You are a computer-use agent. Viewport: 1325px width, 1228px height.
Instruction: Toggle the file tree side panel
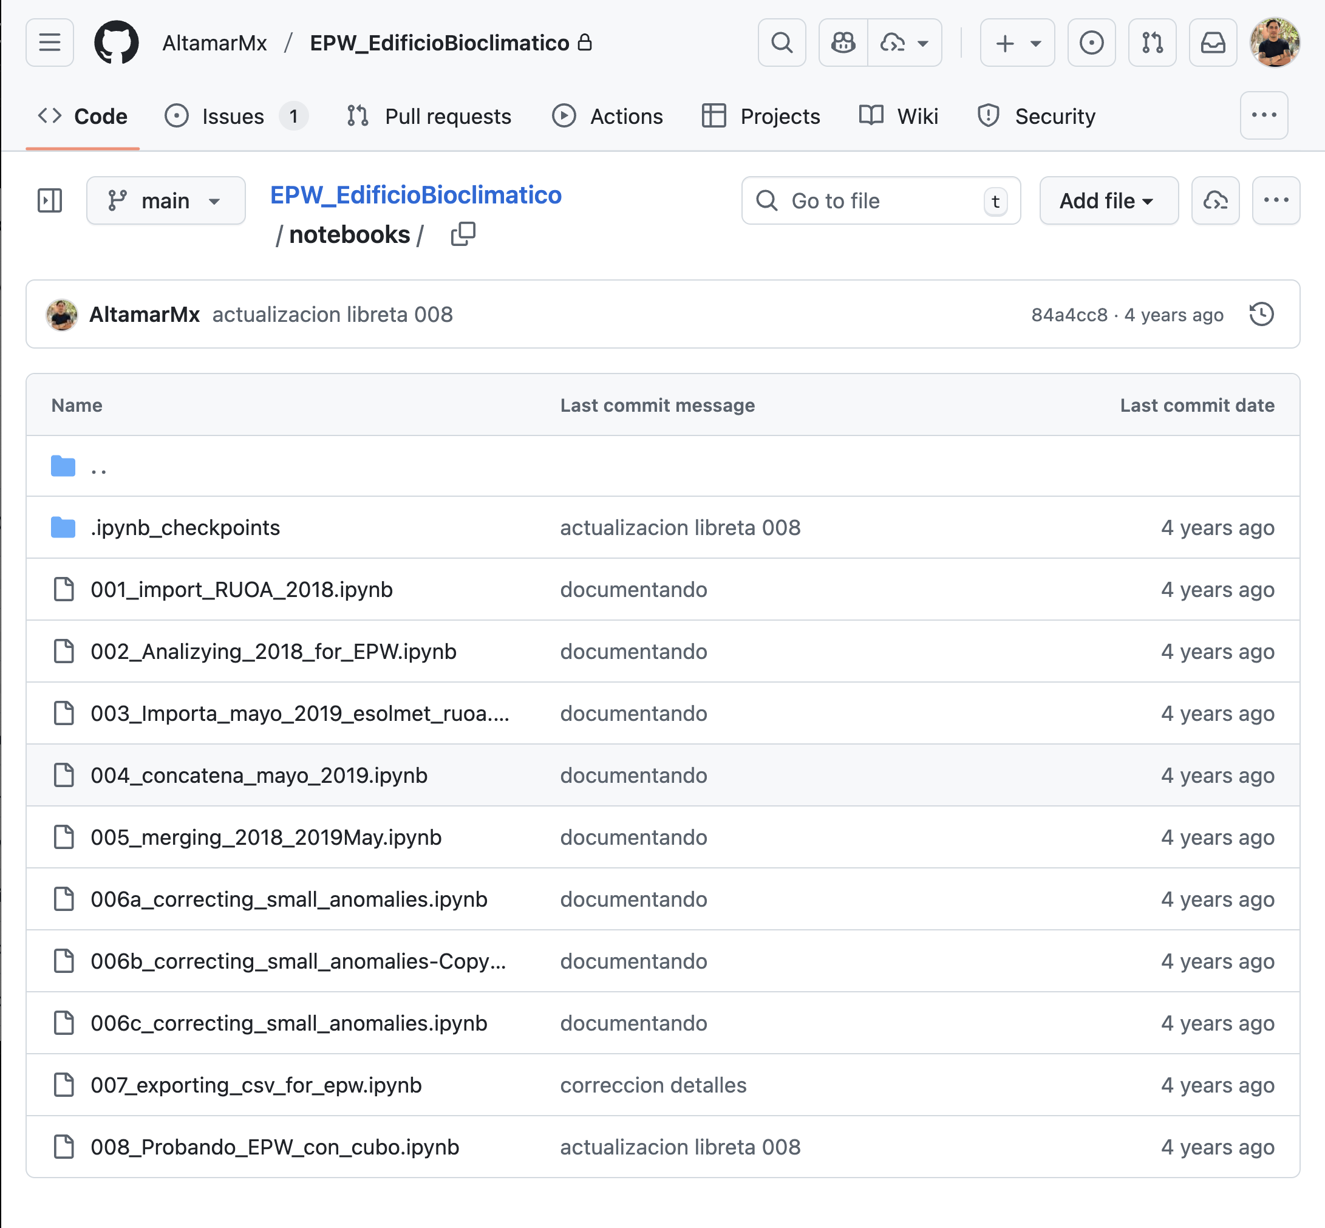[49, 200]
